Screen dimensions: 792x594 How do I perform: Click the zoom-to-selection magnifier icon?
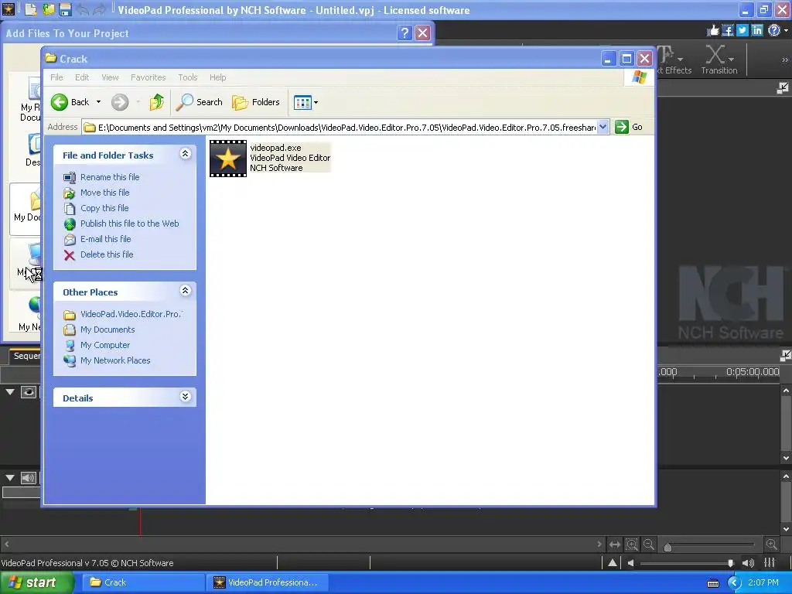pyautogui.click(x=632, y=544)
